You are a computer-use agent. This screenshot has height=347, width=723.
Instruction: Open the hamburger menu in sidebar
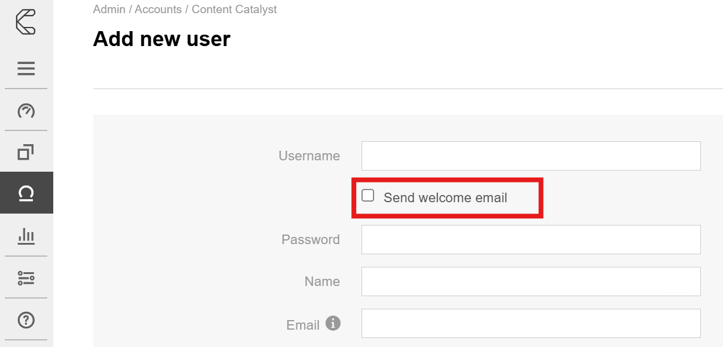pos(26,69)
